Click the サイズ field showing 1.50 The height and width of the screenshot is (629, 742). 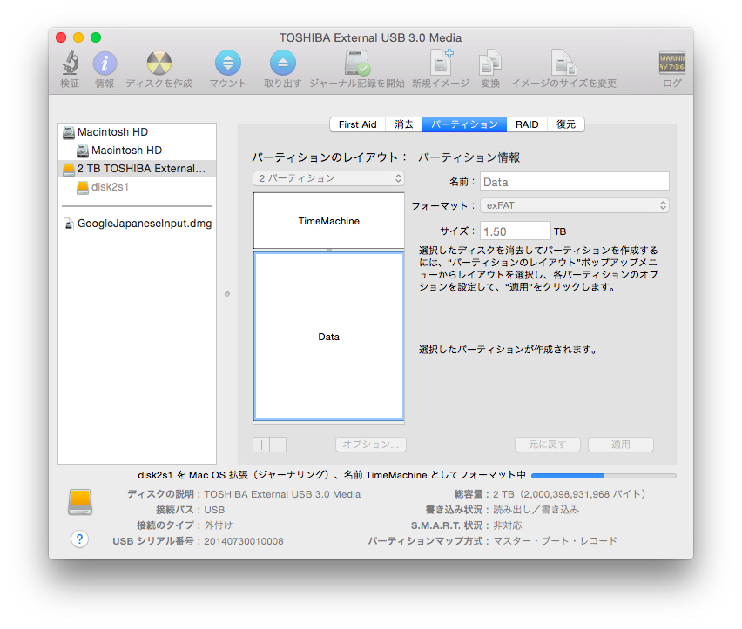click(x=516, y=231)
